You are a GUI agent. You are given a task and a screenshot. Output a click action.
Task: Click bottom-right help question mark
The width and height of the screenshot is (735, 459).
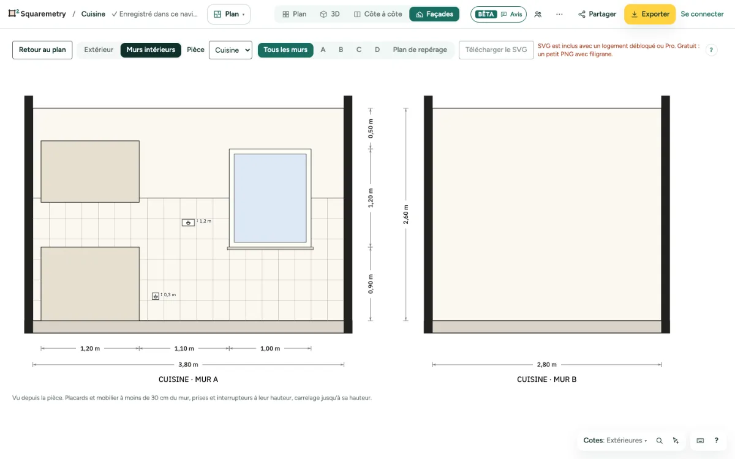point(716,441)
